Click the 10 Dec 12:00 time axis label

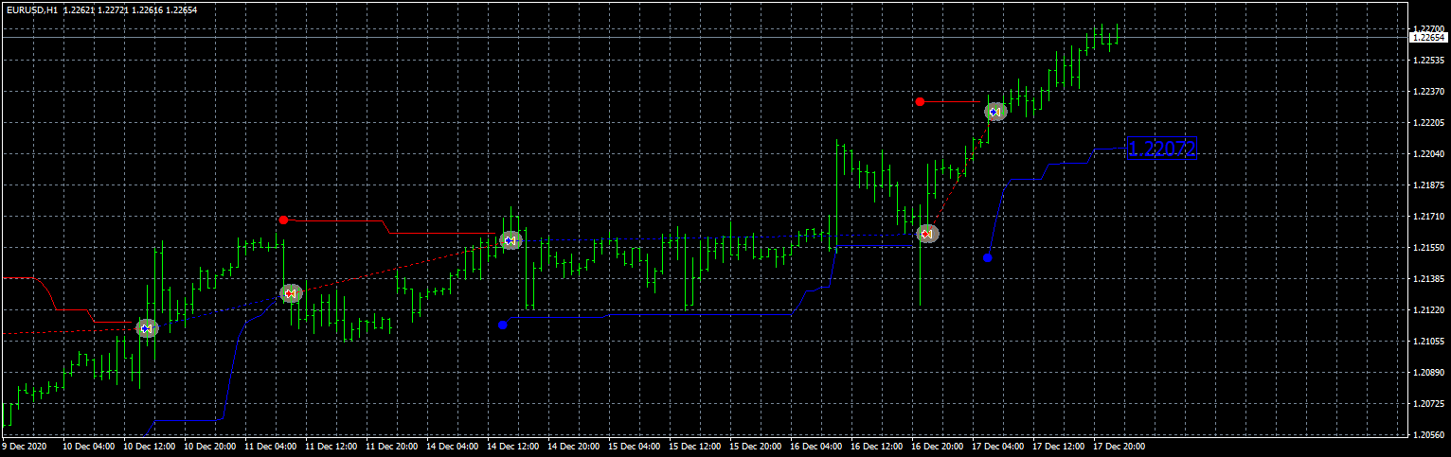[x=149, y=445]
